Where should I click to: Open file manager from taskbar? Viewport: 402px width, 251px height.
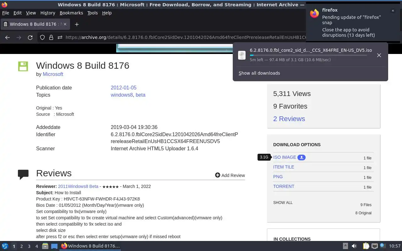click(45, 246)
